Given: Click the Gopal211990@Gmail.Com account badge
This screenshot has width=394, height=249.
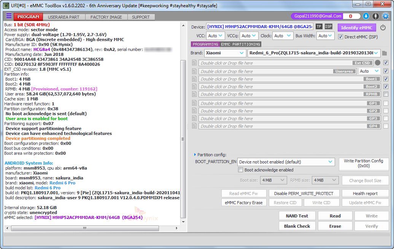Looking at the screenshot, I should point(318,16).
